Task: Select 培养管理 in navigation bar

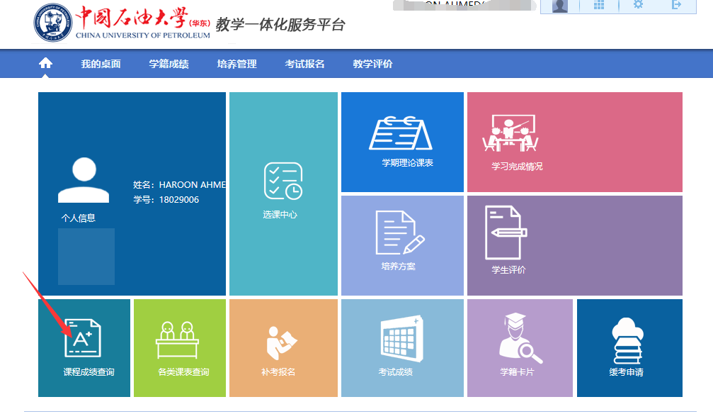Action: coord(236,64)
